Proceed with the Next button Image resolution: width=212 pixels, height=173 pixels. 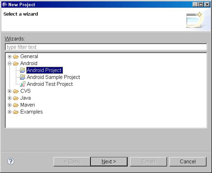click(x=109, y=162)
